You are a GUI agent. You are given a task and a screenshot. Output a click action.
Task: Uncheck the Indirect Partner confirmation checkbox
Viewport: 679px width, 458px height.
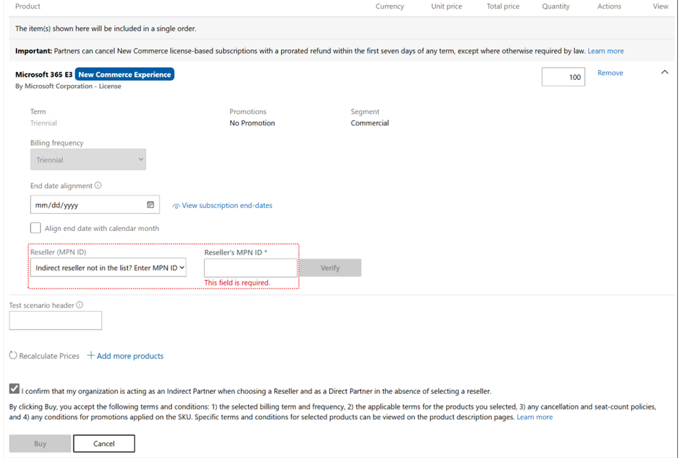14,389
